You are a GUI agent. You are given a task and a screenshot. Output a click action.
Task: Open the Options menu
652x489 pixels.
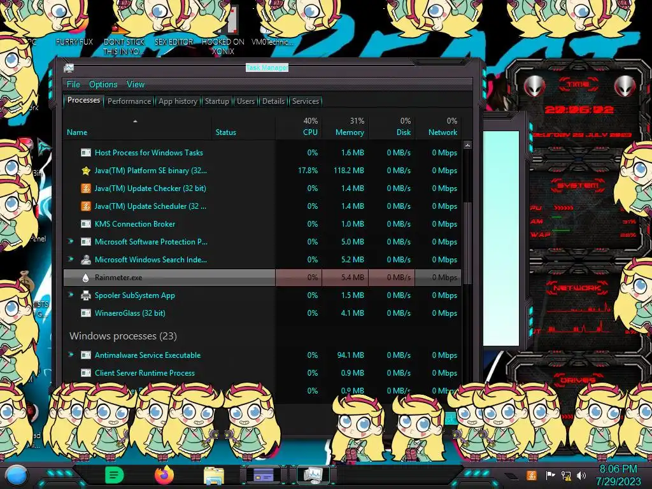[103, 84]
